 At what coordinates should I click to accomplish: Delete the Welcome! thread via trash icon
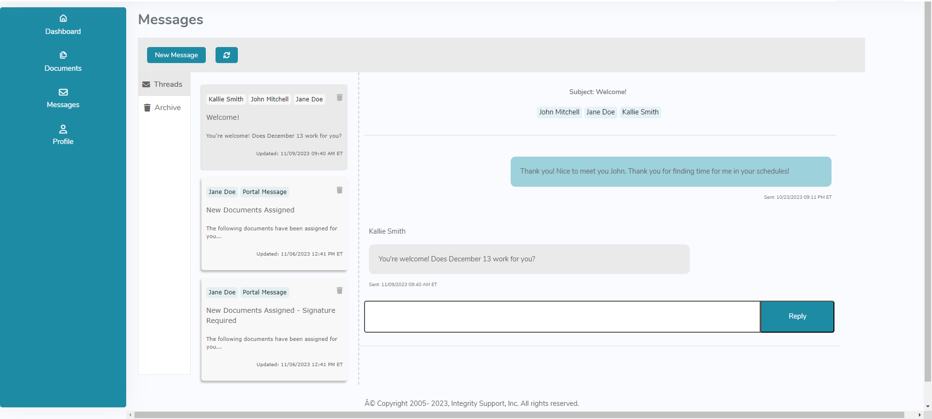tap(340, 97)
